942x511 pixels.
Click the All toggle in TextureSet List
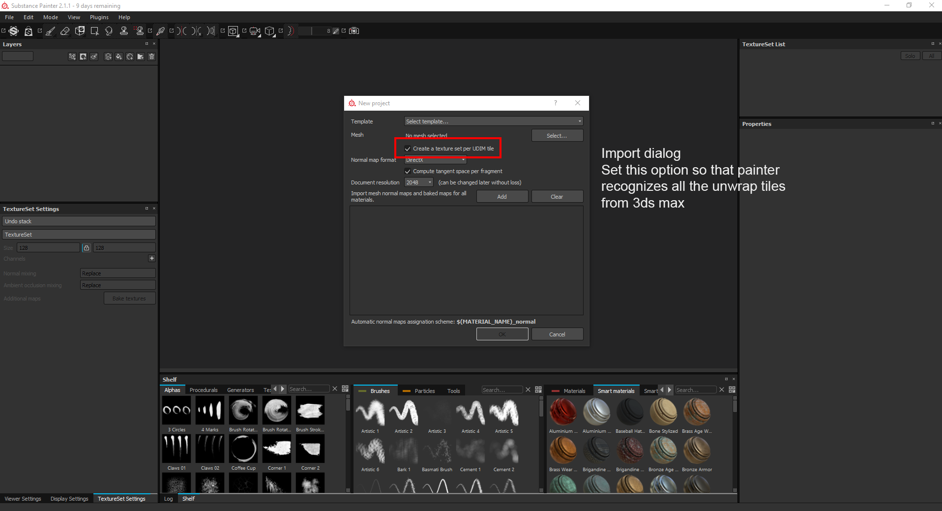tap(931, 56)
